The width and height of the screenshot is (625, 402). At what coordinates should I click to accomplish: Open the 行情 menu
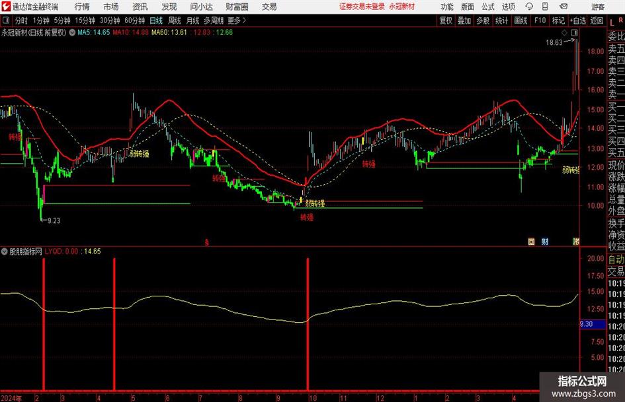(x=82, y=7)
